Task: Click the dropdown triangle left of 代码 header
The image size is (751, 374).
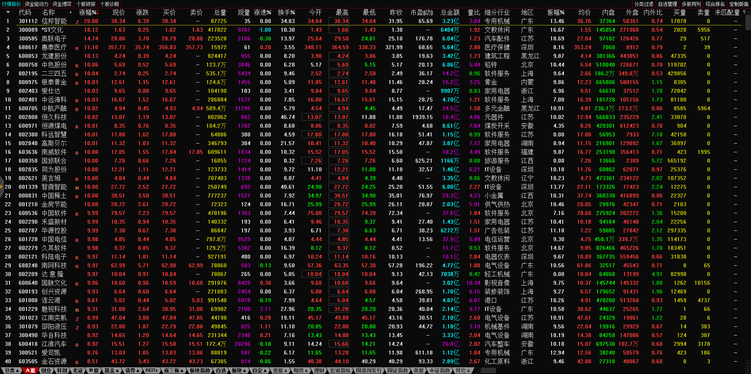Action: [8, 12]
